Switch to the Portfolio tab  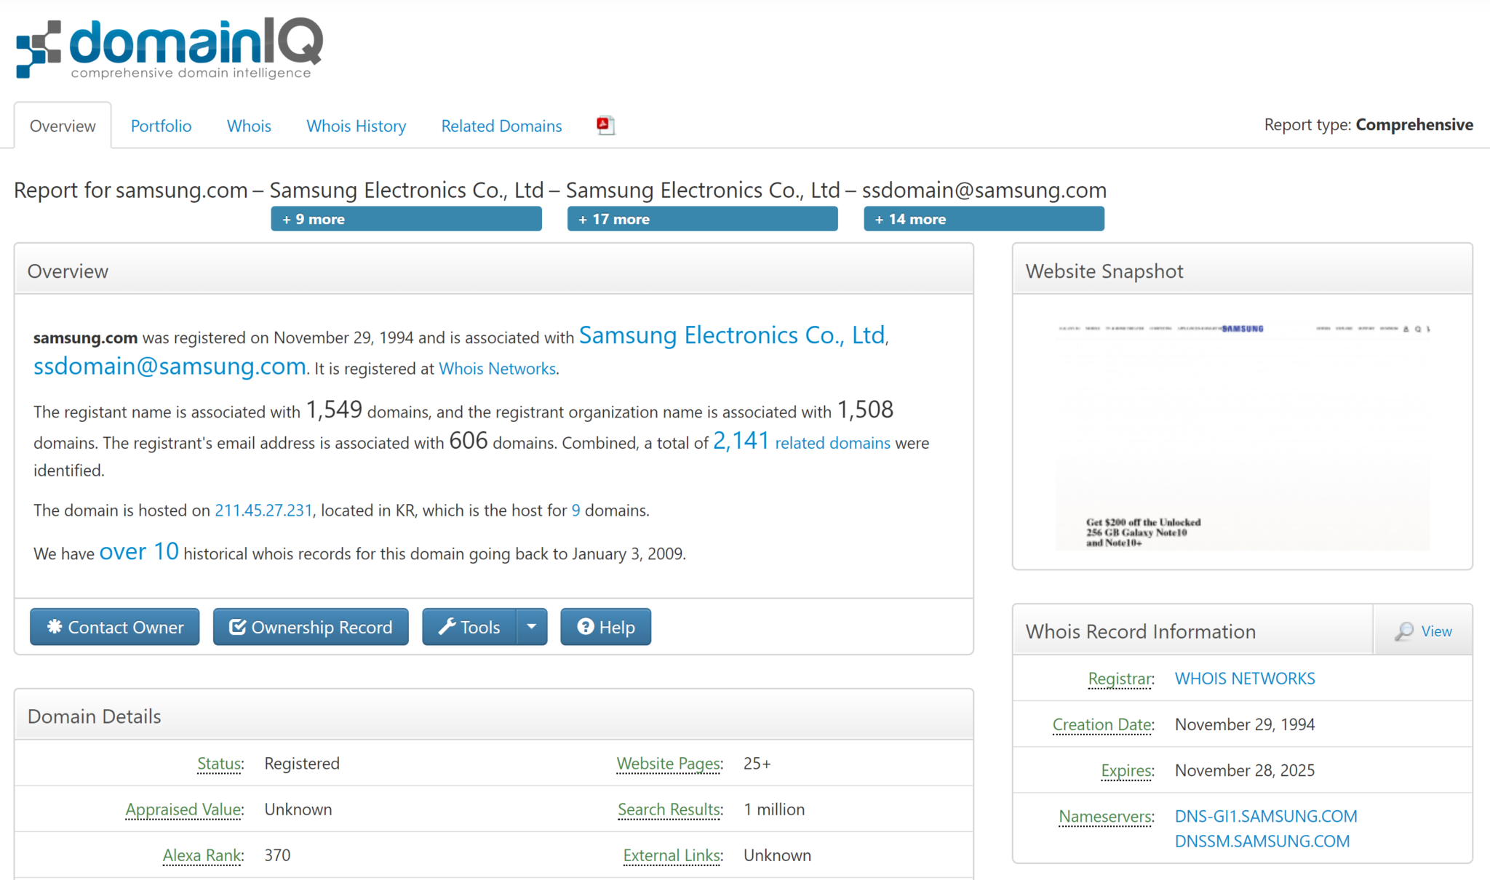pos(161,126)
